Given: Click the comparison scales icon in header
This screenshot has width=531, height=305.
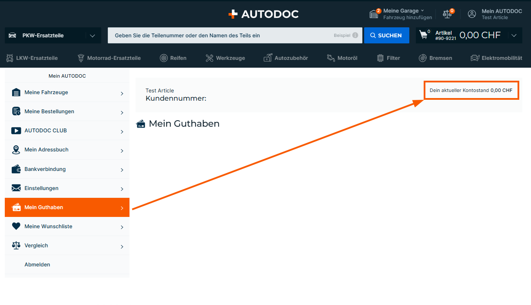Looking at the screenshot, I should coord(447,14).
